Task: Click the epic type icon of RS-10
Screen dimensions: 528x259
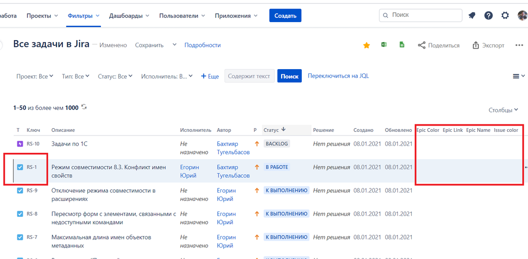Action: 20,144
